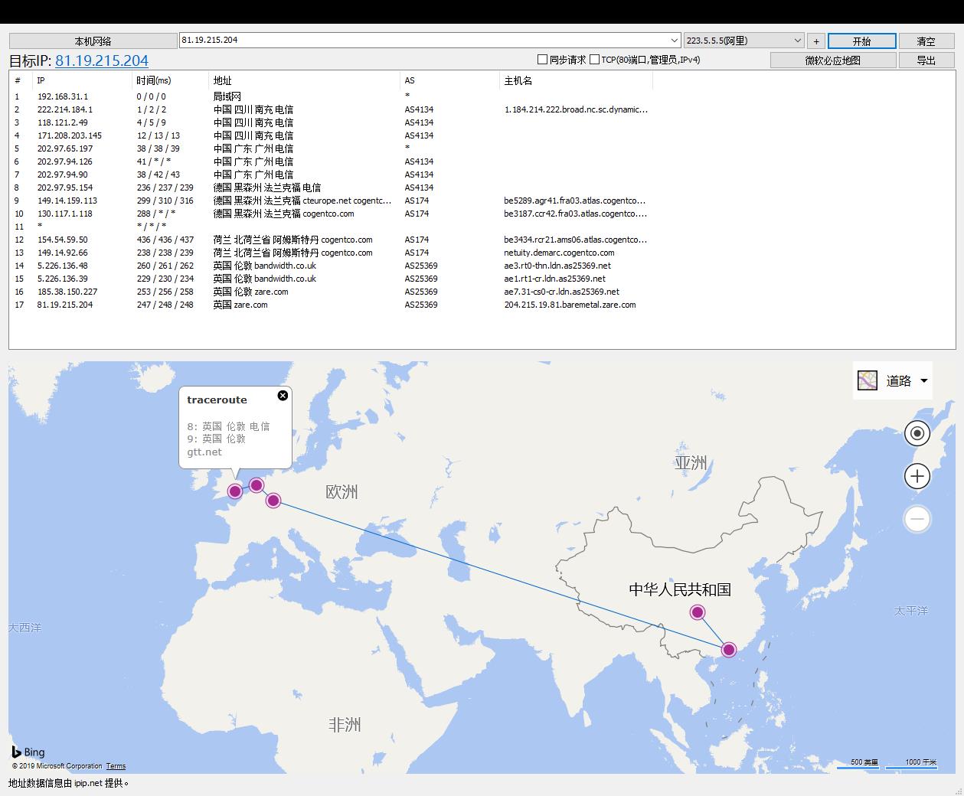This screenshot has width=964, height=796.
Task: Expand the target IP address dropdown
Action: tap(674, 41)
